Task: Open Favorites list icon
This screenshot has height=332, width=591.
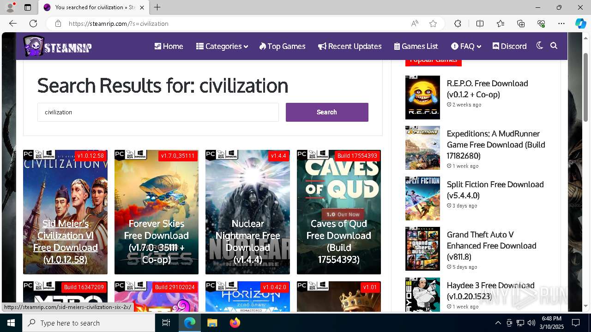Action: (501, 24)
